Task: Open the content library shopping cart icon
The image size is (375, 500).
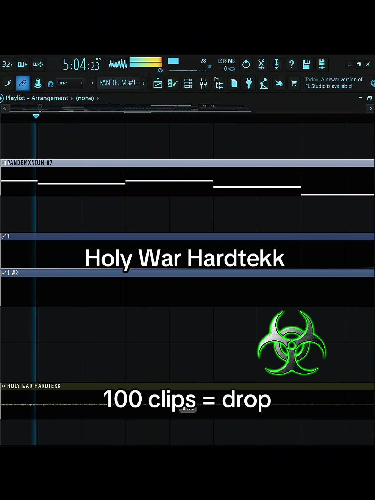Action: pyautogui.click(x=294, y=83)
